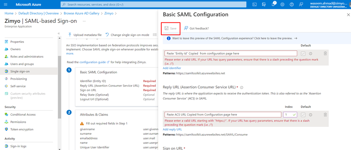Delete the ACS reply URL row
351x150 pixels.
click(325, 115)
